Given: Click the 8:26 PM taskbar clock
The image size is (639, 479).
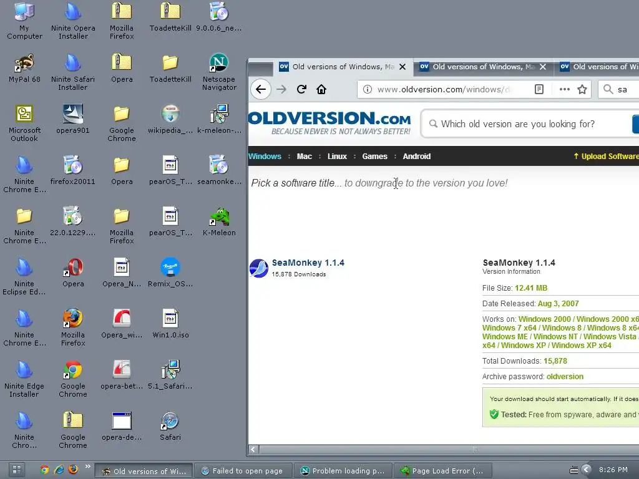Looking at the screenshot, I should tap(613, 470).
